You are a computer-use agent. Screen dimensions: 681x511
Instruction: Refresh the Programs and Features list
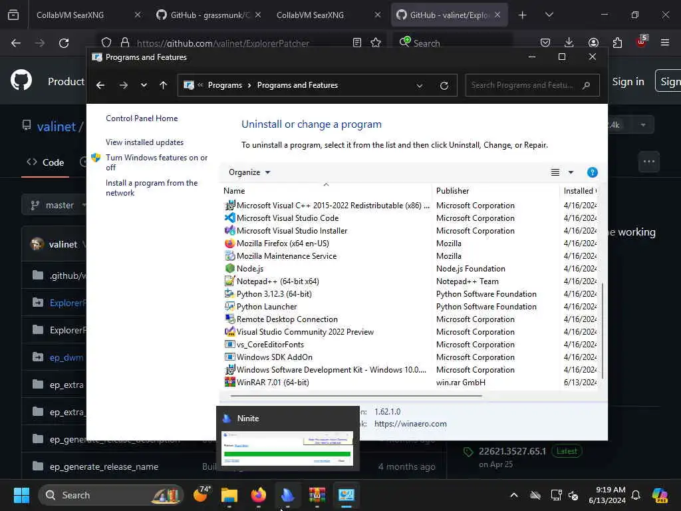click(444, 86)
